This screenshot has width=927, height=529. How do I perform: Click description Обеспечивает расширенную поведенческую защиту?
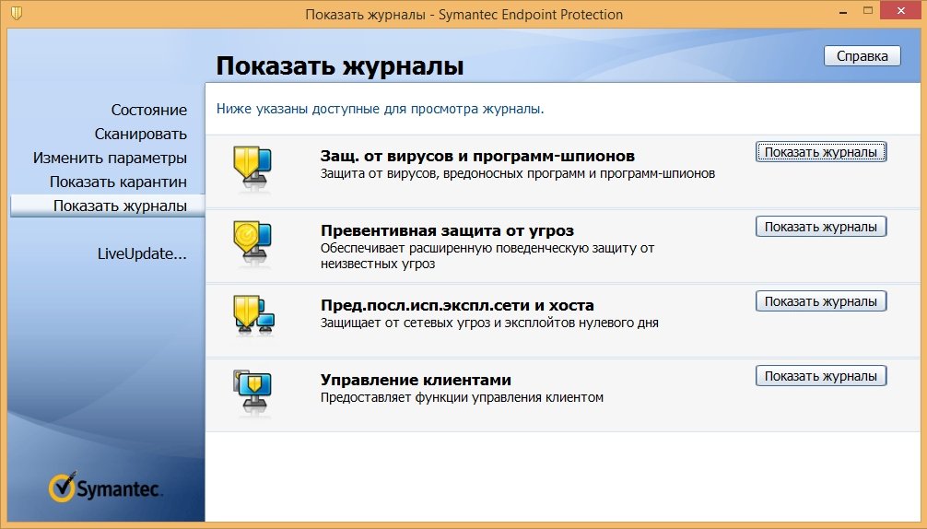487,256
